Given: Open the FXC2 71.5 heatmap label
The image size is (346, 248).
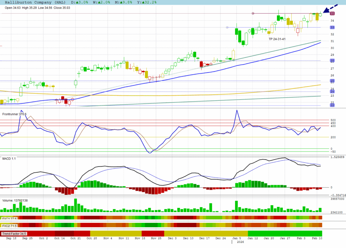Looking at the screenshot, I should coord(9,225).
